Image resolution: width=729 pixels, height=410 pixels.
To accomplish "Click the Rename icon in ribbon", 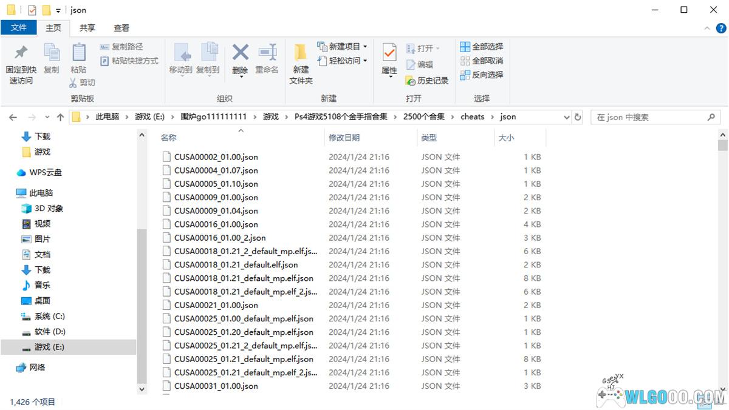I will (x=267, y=53).
